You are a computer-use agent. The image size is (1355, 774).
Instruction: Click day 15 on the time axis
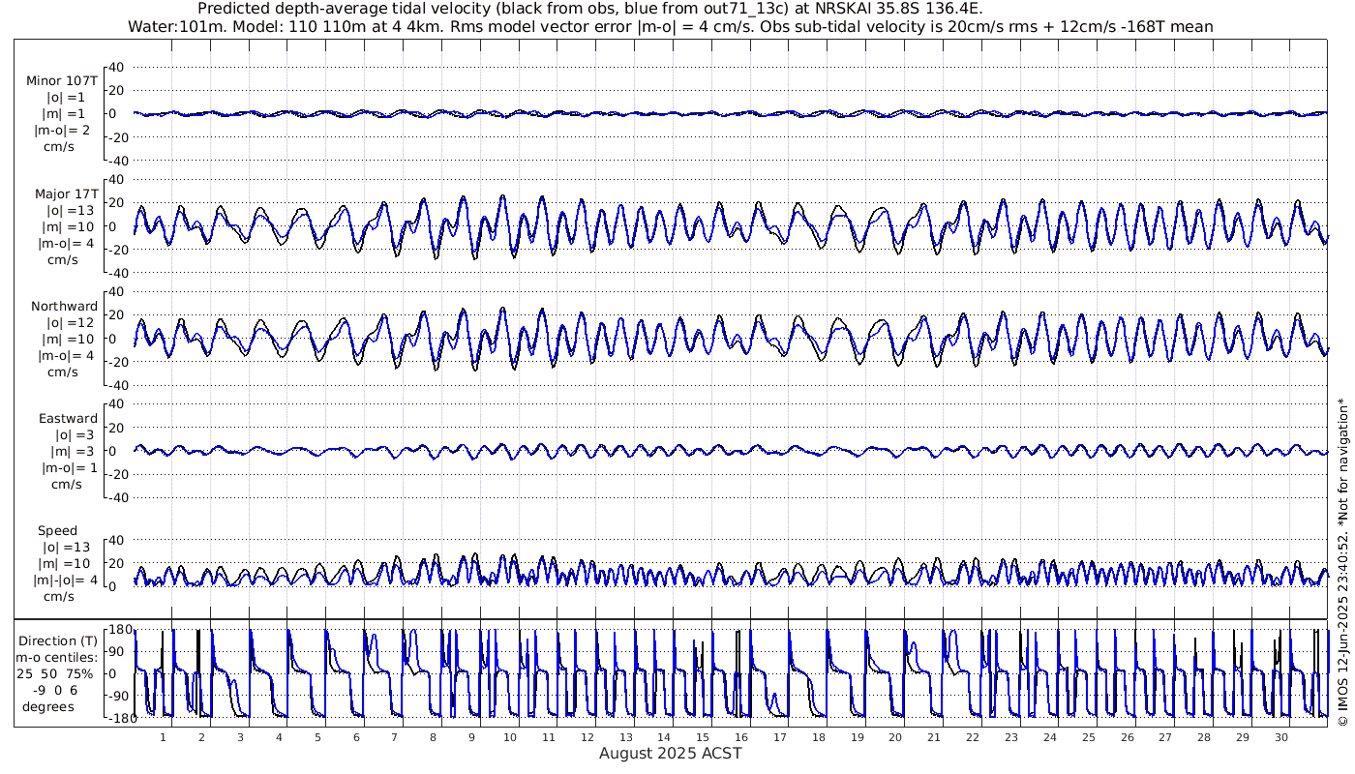point(702,737)
